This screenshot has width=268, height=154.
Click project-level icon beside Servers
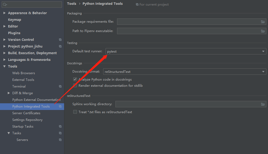click(x=60, y=140)
